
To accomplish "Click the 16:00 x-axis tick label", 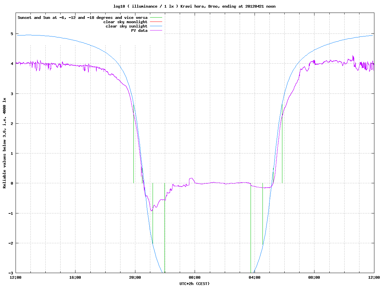I will pos(75,277).
